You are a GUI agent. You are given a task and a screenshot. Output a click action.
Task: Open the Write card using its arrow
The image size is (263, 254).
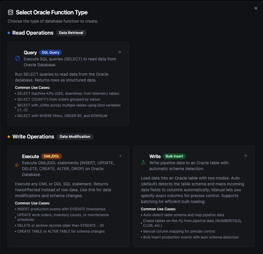[245, 156]
